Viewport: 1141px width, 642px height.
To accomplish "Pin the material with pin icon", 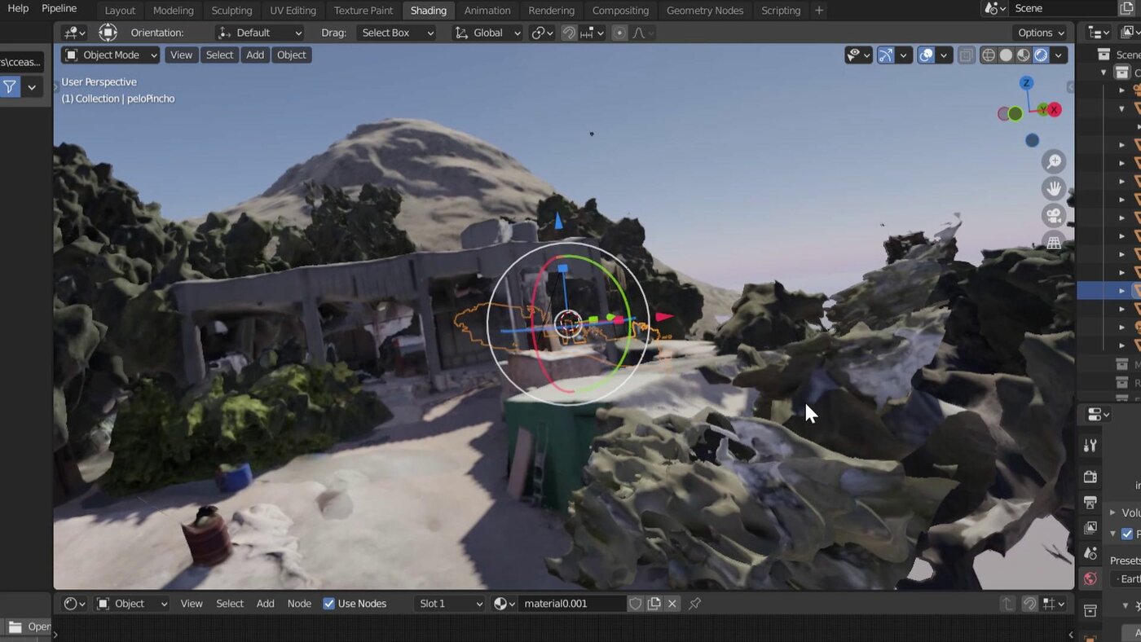I will coord(694,604).
